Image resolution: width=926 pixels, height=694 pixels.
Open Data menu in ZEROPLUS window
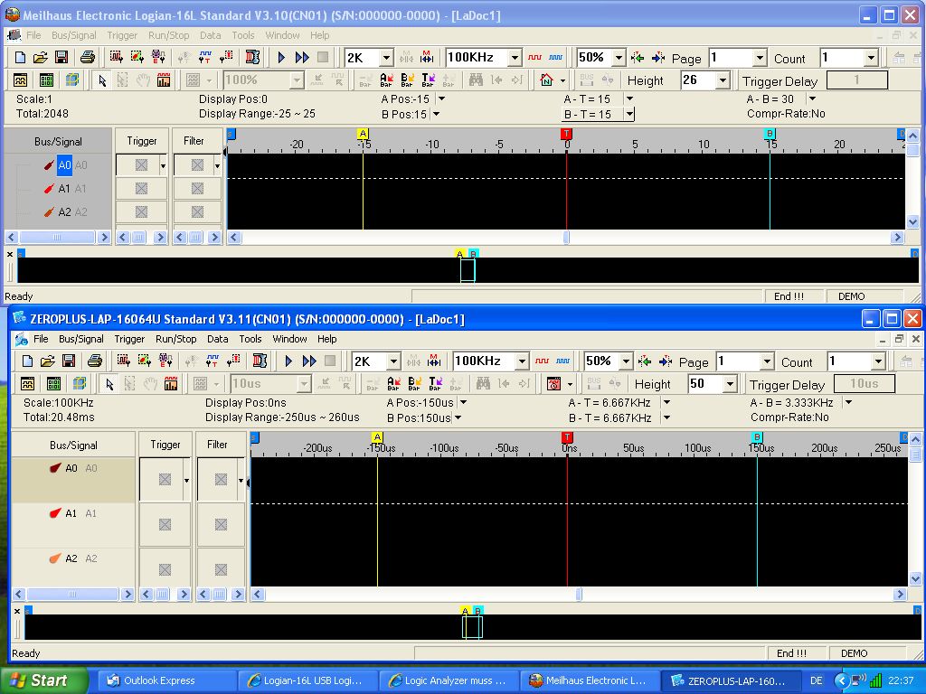click(x=217, y=339)
